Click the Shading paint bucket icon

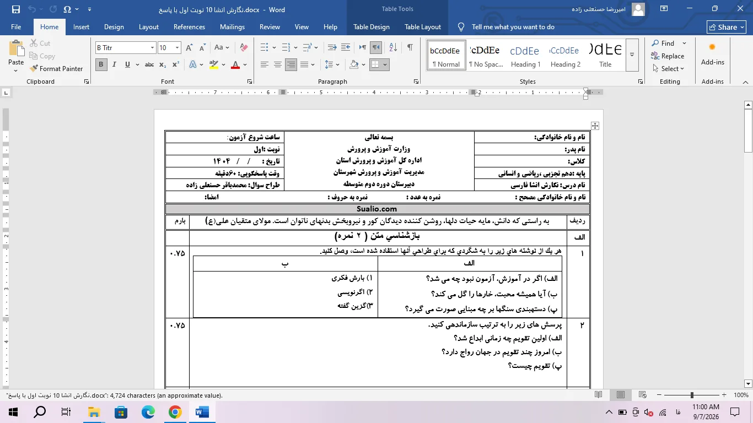tap(354, 64)
